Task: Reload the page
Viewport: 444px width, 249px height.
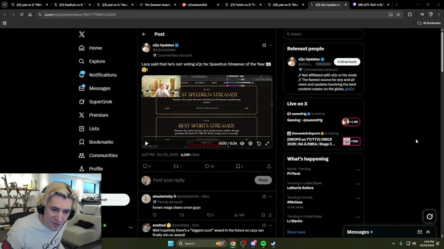Action: (x=22, y=15)
